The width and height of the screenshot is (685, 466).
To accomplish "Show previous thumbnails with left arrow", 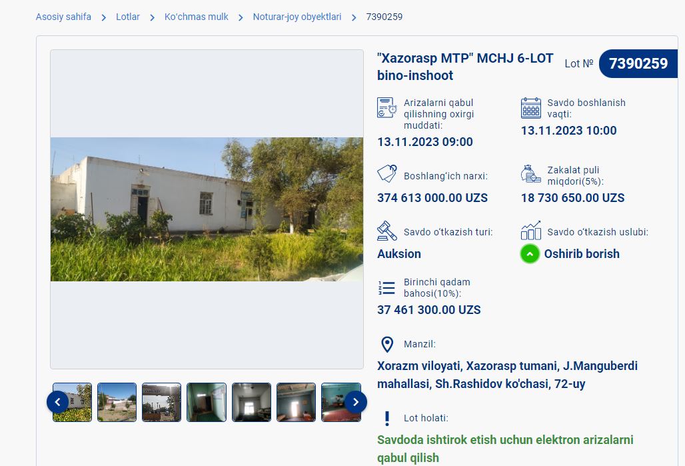I will click(x=58, y=402).
